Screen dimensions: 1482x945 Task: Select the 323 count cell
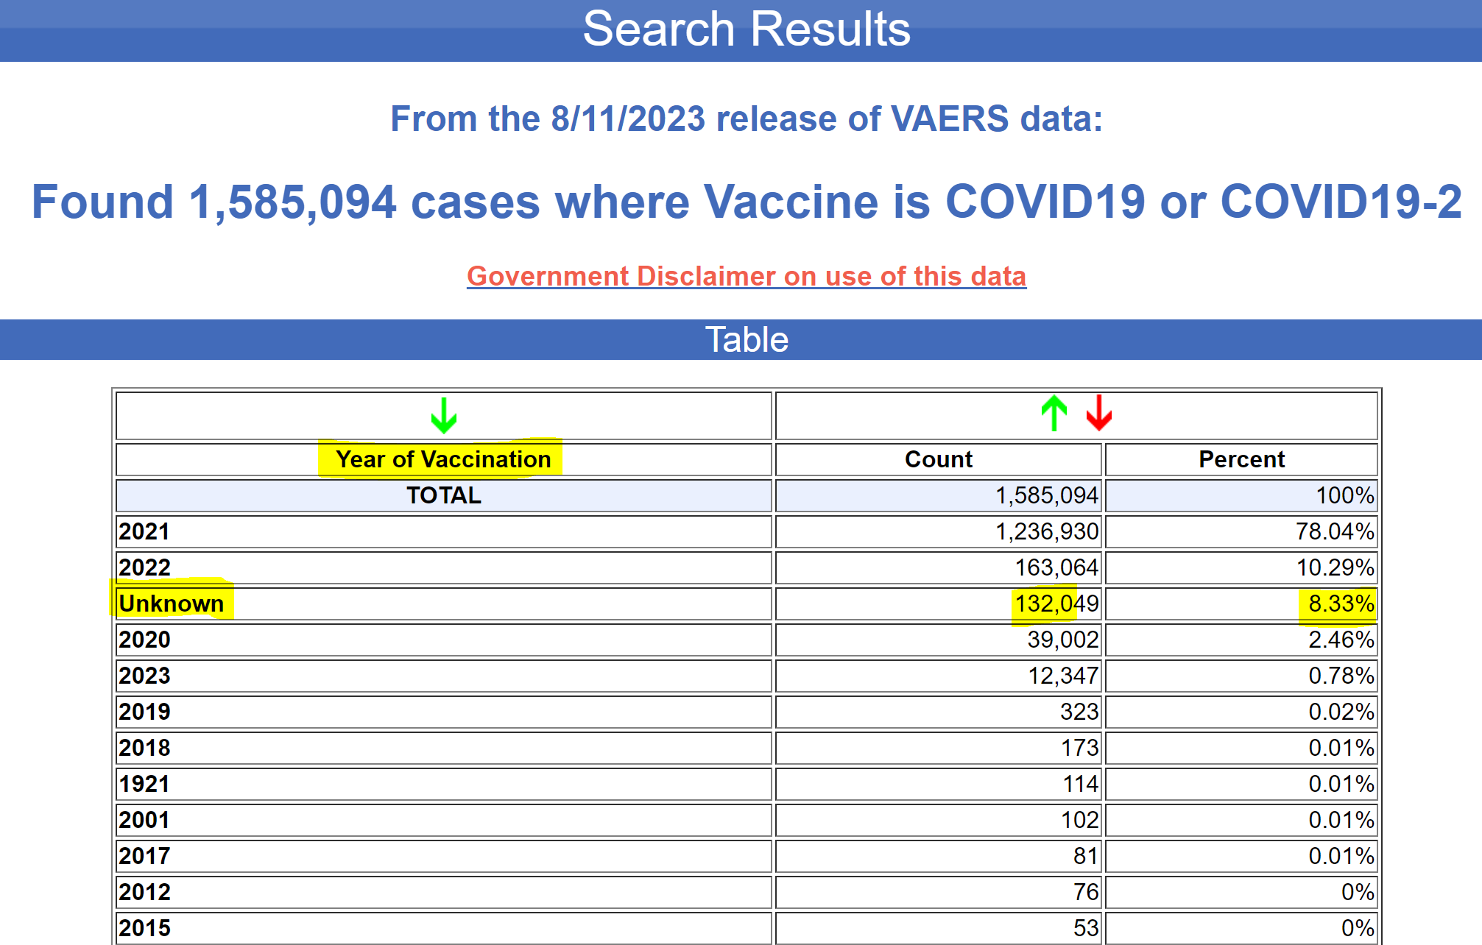click(939, 712)
